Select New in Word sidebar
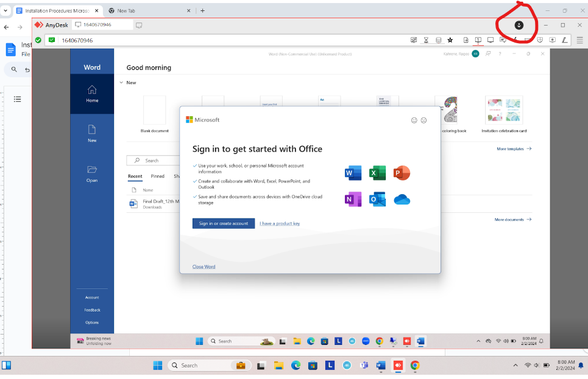588x379 pixels. click(92, 134)
